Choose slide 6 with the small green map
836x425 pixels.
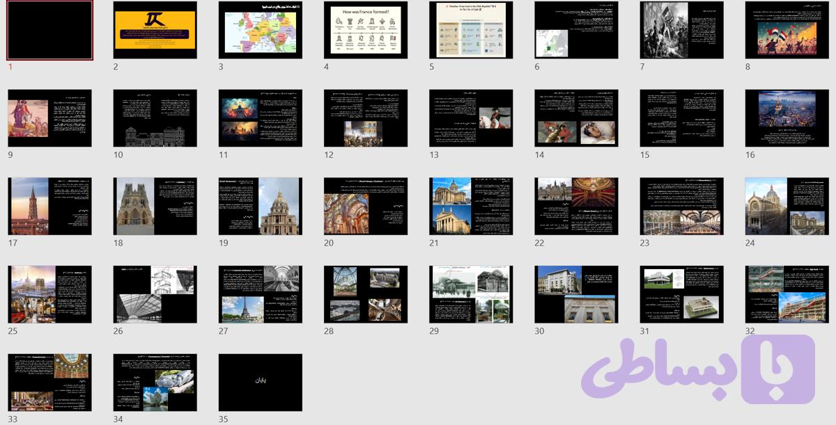coord(576,30)
